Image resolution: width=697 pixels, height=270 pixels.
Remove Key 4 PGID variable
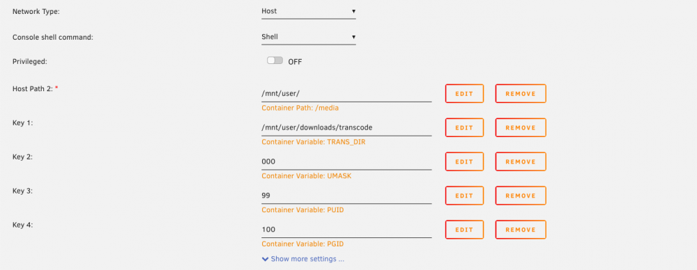[521, 230]
